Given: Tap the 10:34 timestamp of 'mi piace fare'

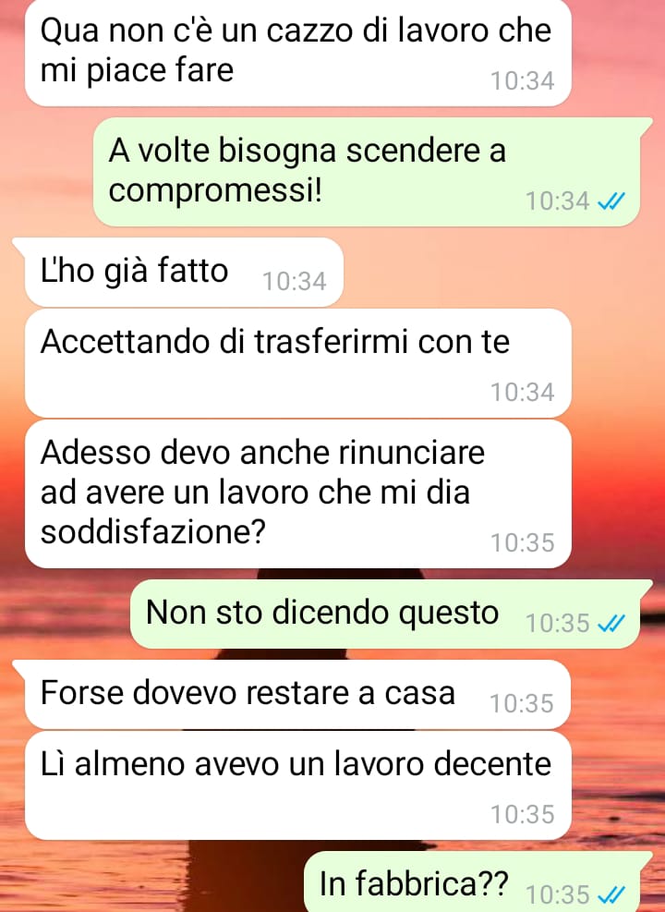Looking at the screenshot, I should click(523, 80).
